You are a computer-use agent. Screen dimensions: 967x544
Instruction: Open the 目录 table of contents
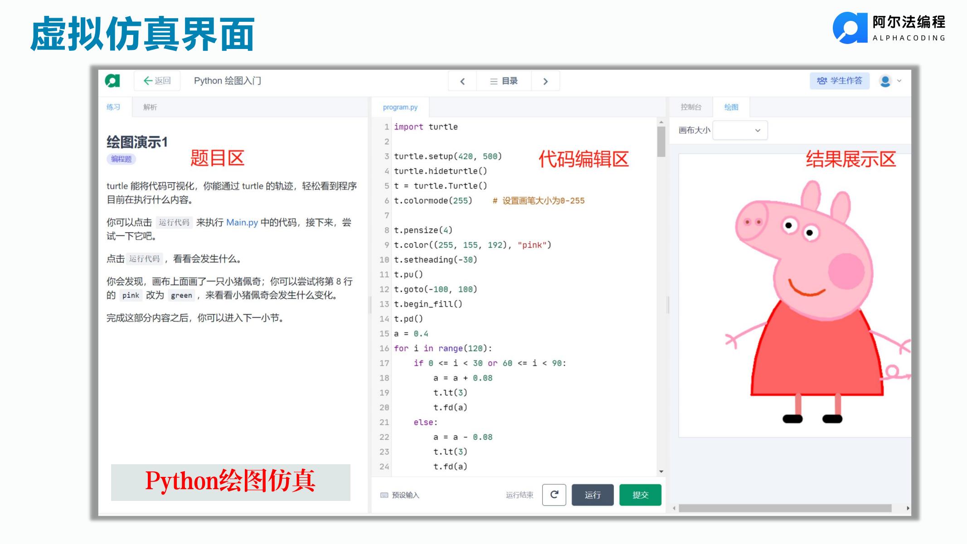(504, 81)
